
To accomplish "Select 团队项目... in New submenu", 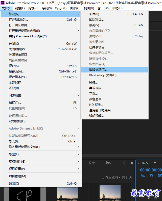I will click(x=114, y=20).
